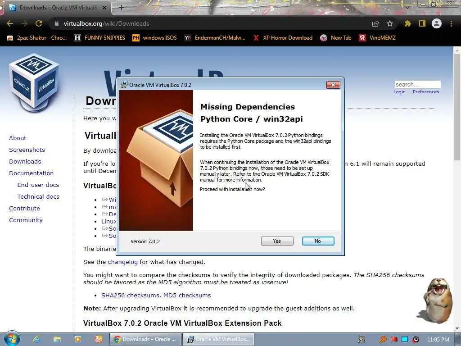Viewport: 461px width, 346px height.
Task: Open Windows Media Player taskbar icon
Action: pyautogui.click(x=77, y=339)
